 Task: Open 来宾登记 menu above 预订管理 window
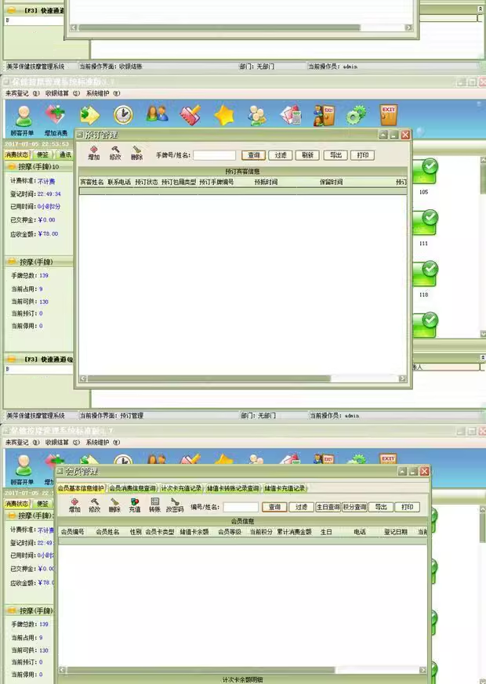[x=22, y=93]
